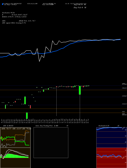Screen dimensions: 127x168
Task: Click the 'MACD: 1176.97, 1170.44, 6.53 D' readout
Action: pos(14,17)
